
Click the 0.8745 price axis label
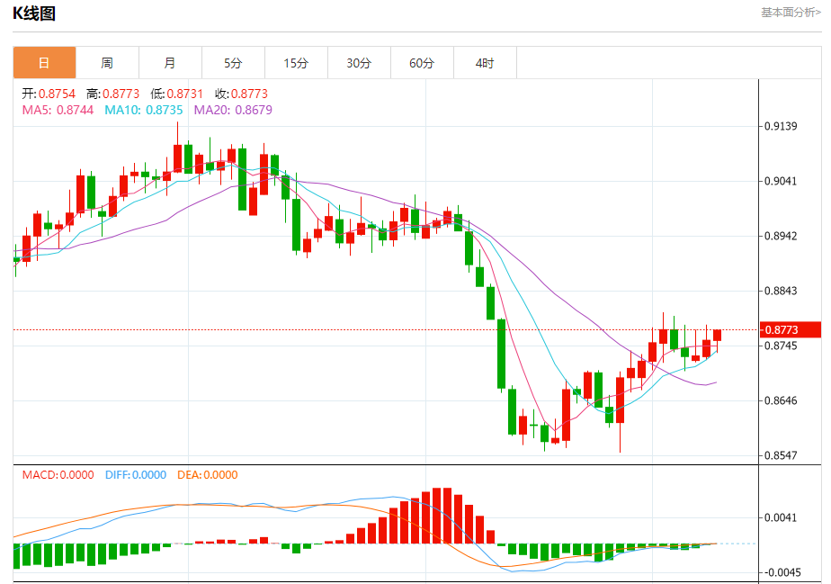[780, 346]
